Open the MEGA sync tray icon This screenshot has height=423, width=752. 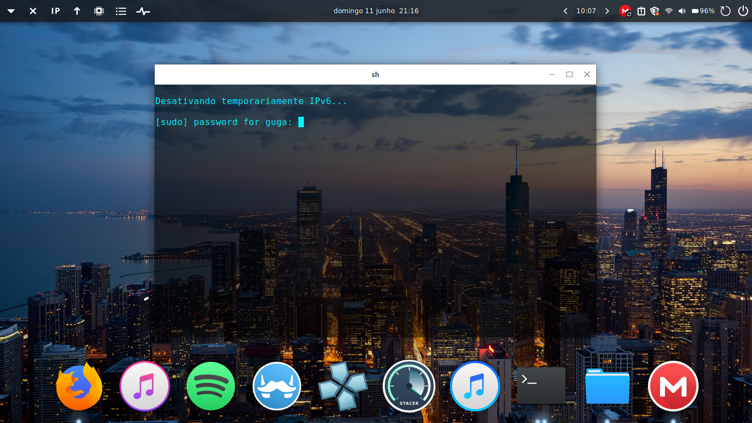[x=625, y=11]
